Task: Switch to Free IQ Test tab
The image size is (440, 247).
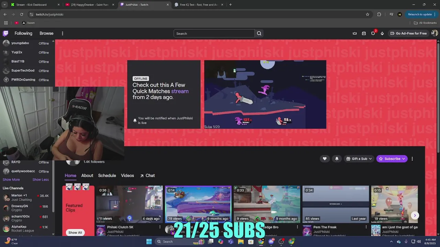Action: point(199,5)
